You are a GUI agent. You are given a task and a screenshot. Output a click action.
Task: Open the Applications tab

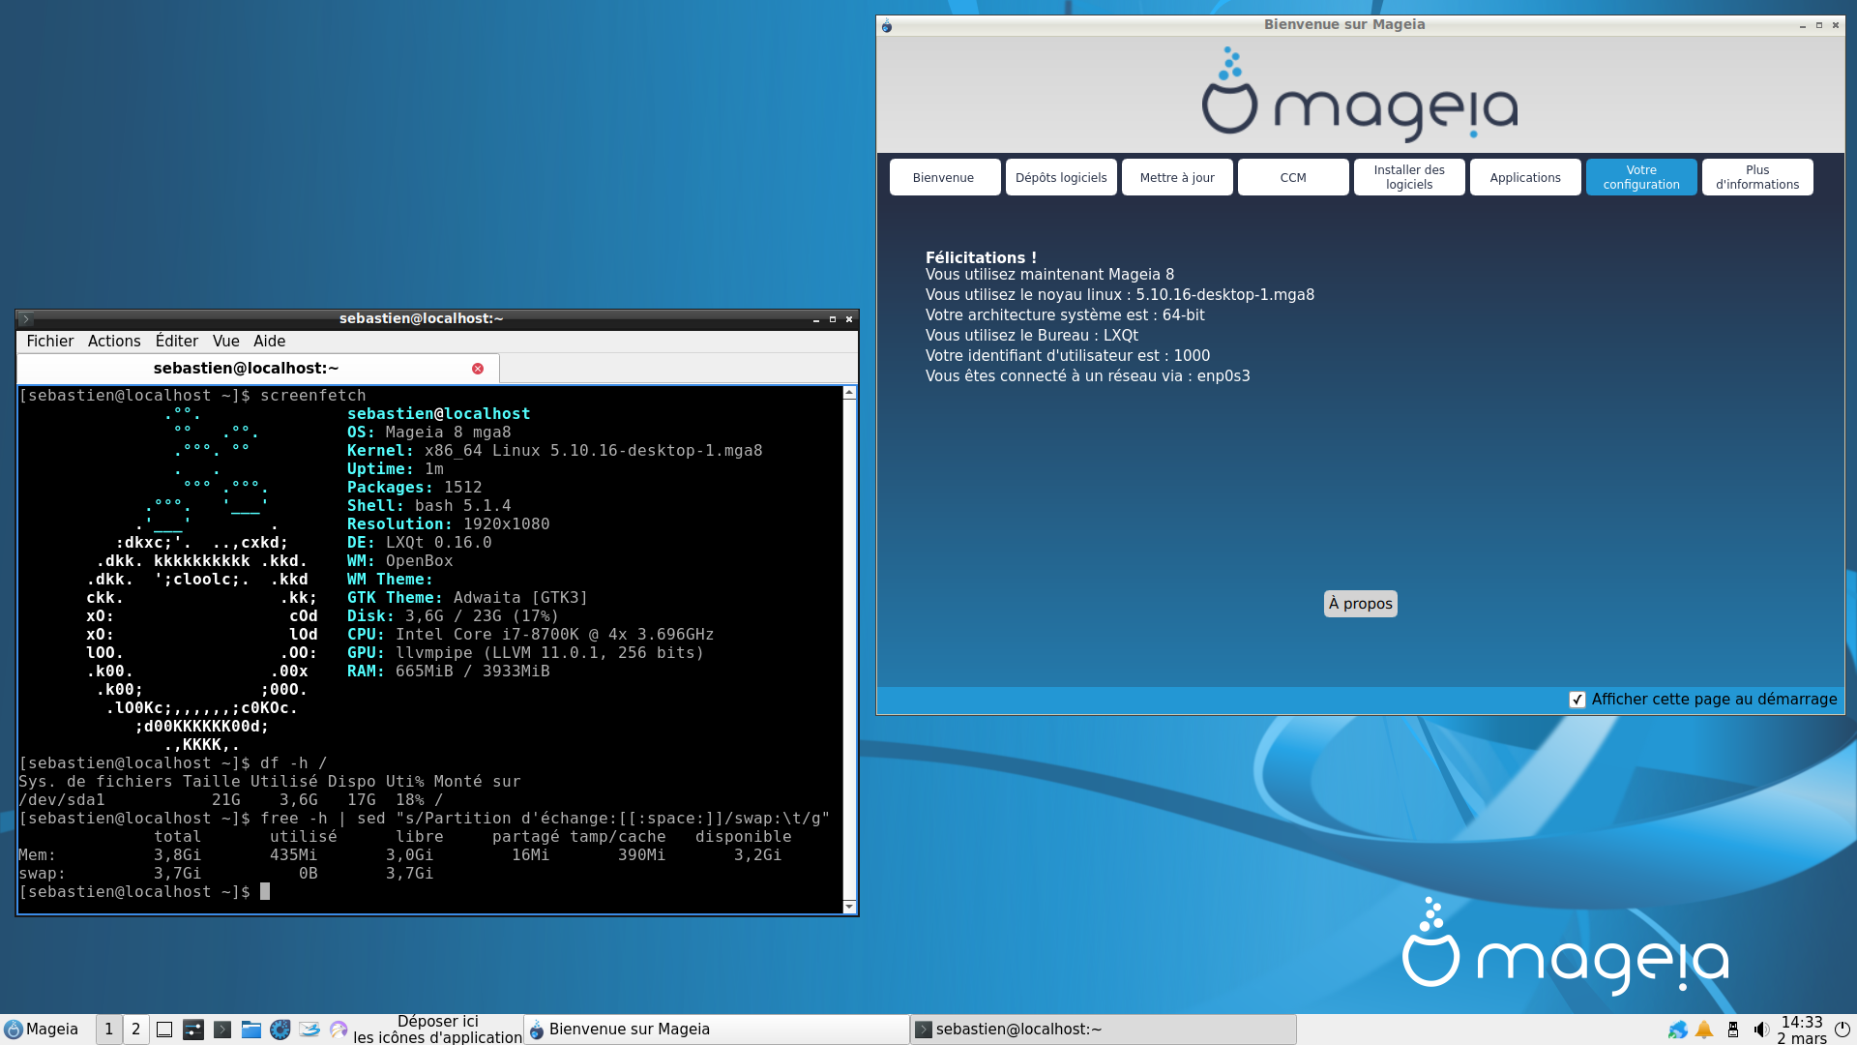pyautogui.click(x=1525, y=177)
